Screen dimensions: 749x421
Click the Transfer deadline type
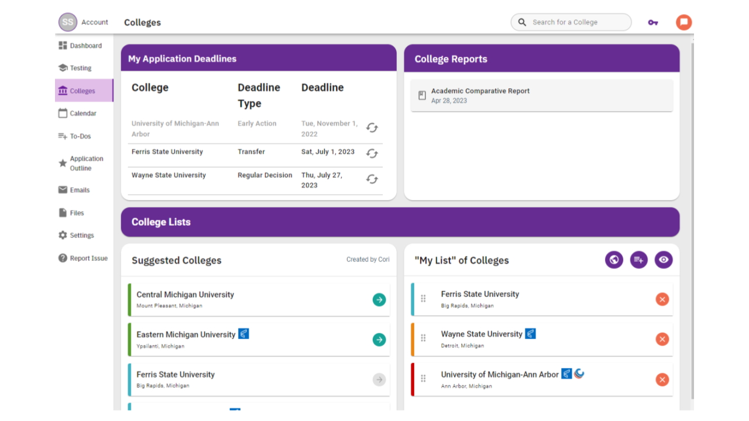(251, 151)
